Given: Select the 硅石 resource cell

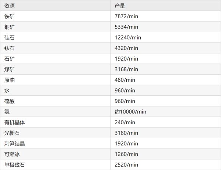Looking at the screenshot, I should click(10, 38).
